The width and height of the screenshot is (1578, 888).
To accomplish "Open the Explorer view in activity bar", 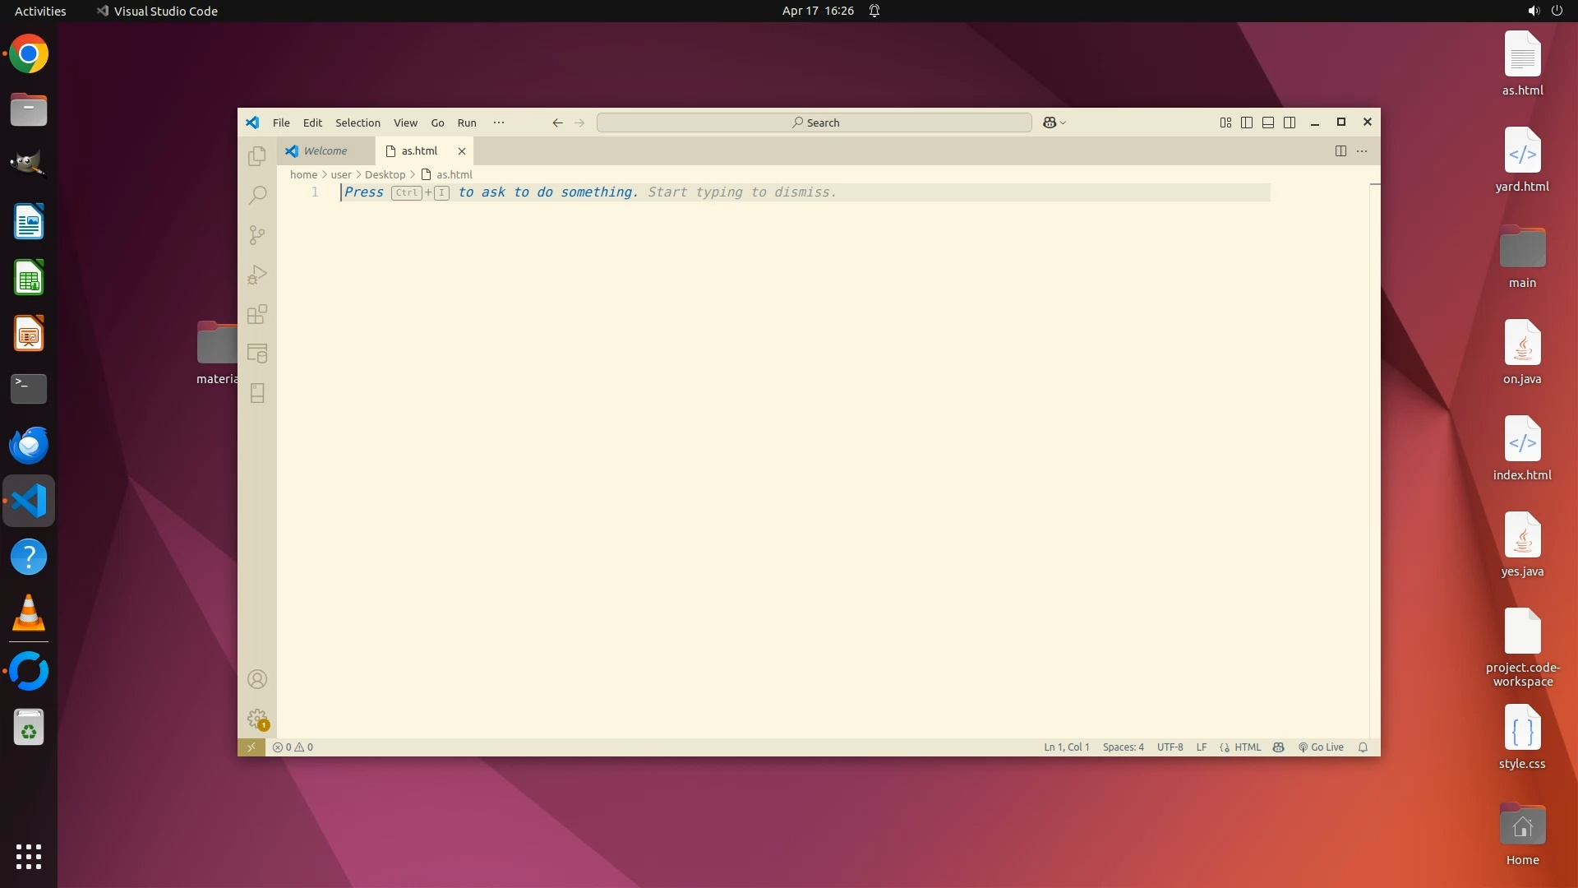I will tap(257, 156).
